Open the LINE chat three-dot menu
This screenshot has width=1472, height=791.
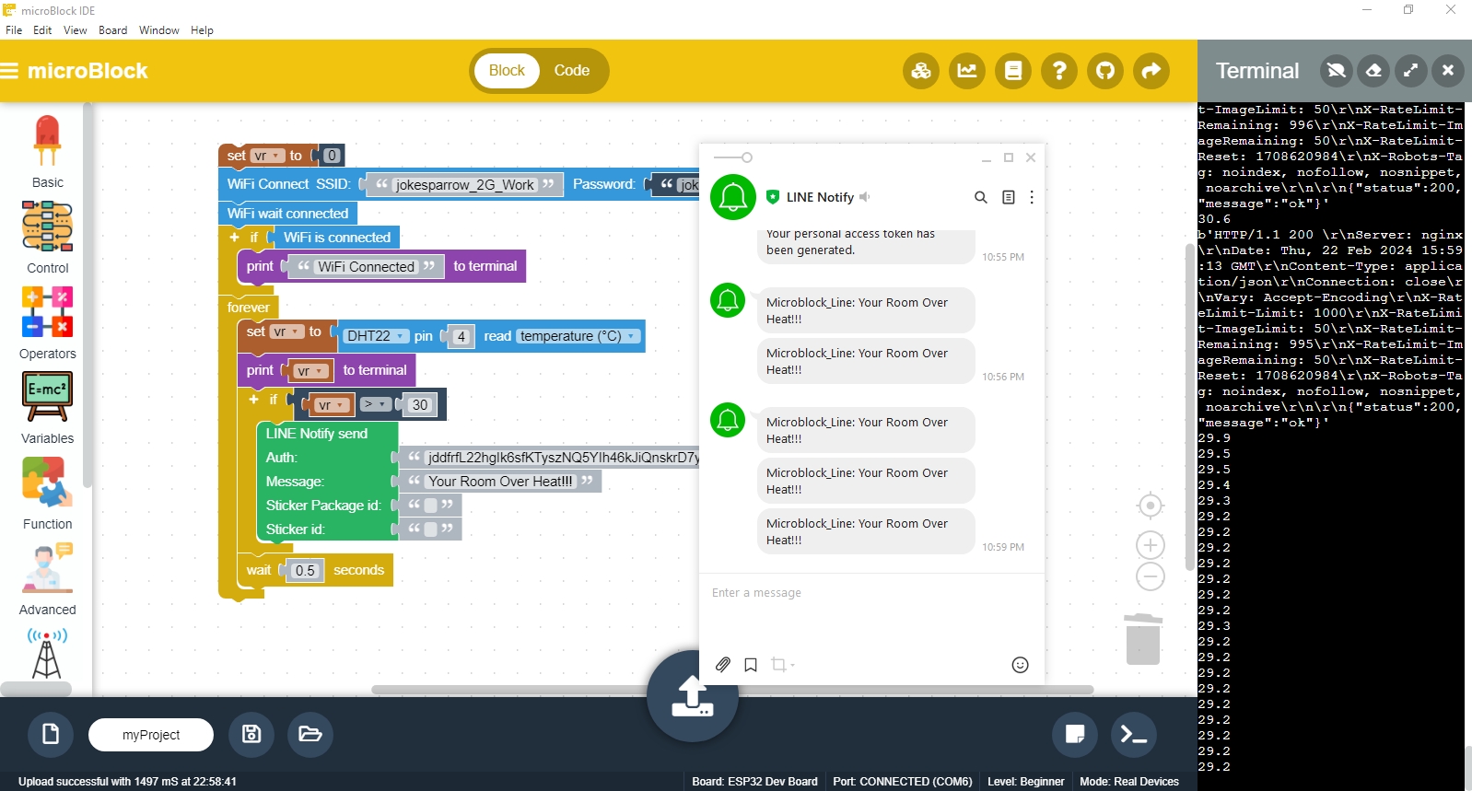1032,197
